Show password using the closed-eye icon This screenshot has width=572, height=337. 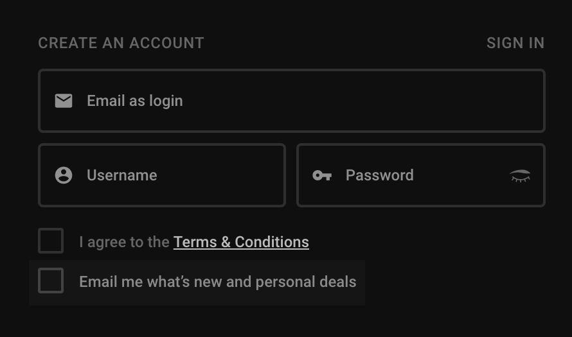520,176
